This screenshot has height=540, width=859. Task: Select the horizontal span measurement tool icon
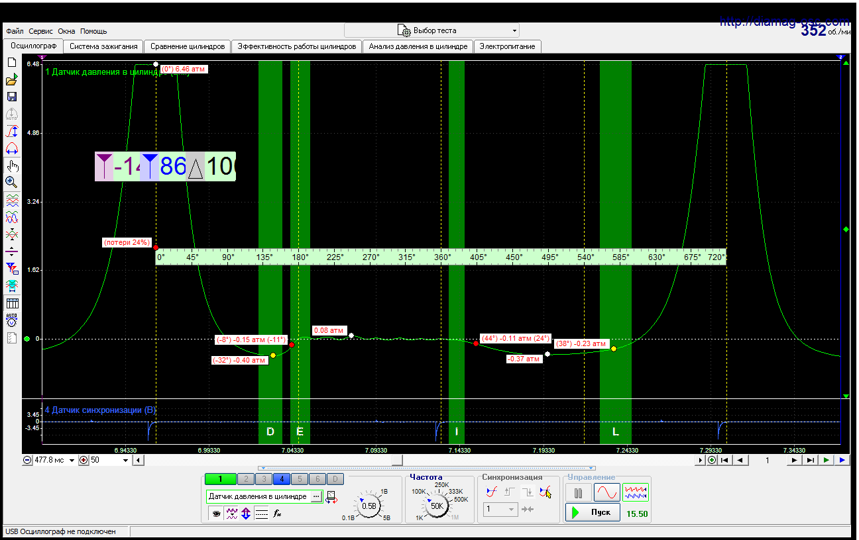tap(11, 148)
